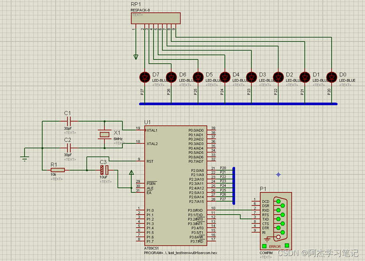Select the ground terminal symbol

coord(25,158)
